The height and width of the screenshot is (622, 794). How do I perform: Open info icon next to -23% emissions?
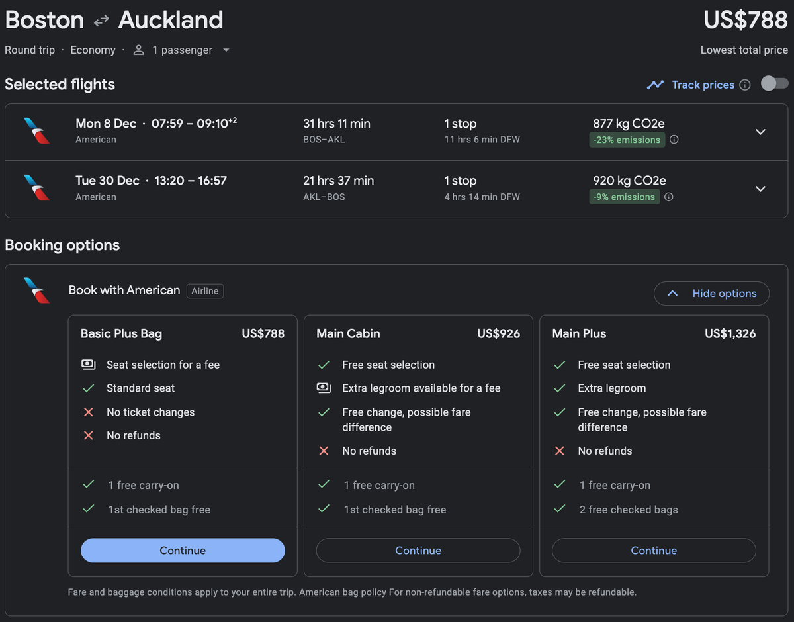(x=674, y=140)
